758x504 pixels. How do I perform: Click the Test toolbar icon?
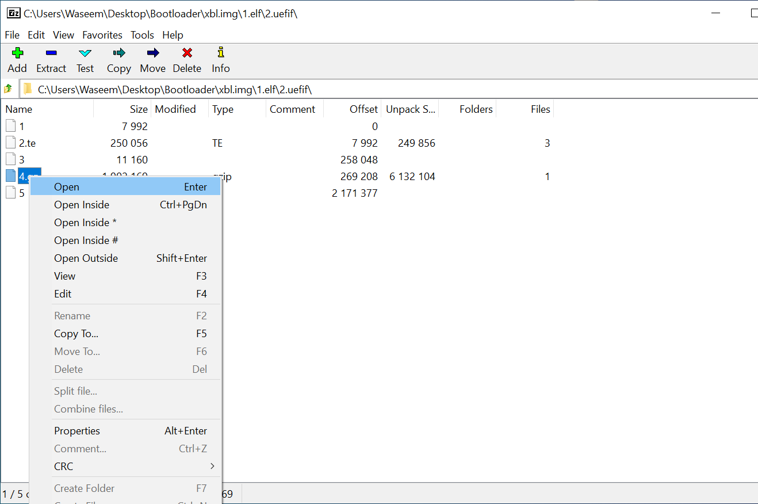coord(85,53)
